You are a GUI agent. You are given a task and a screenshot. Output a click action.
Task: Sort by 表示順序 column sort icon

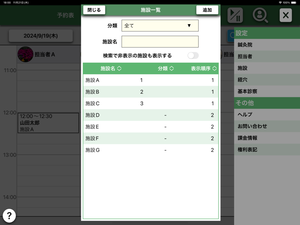[214, 69]
